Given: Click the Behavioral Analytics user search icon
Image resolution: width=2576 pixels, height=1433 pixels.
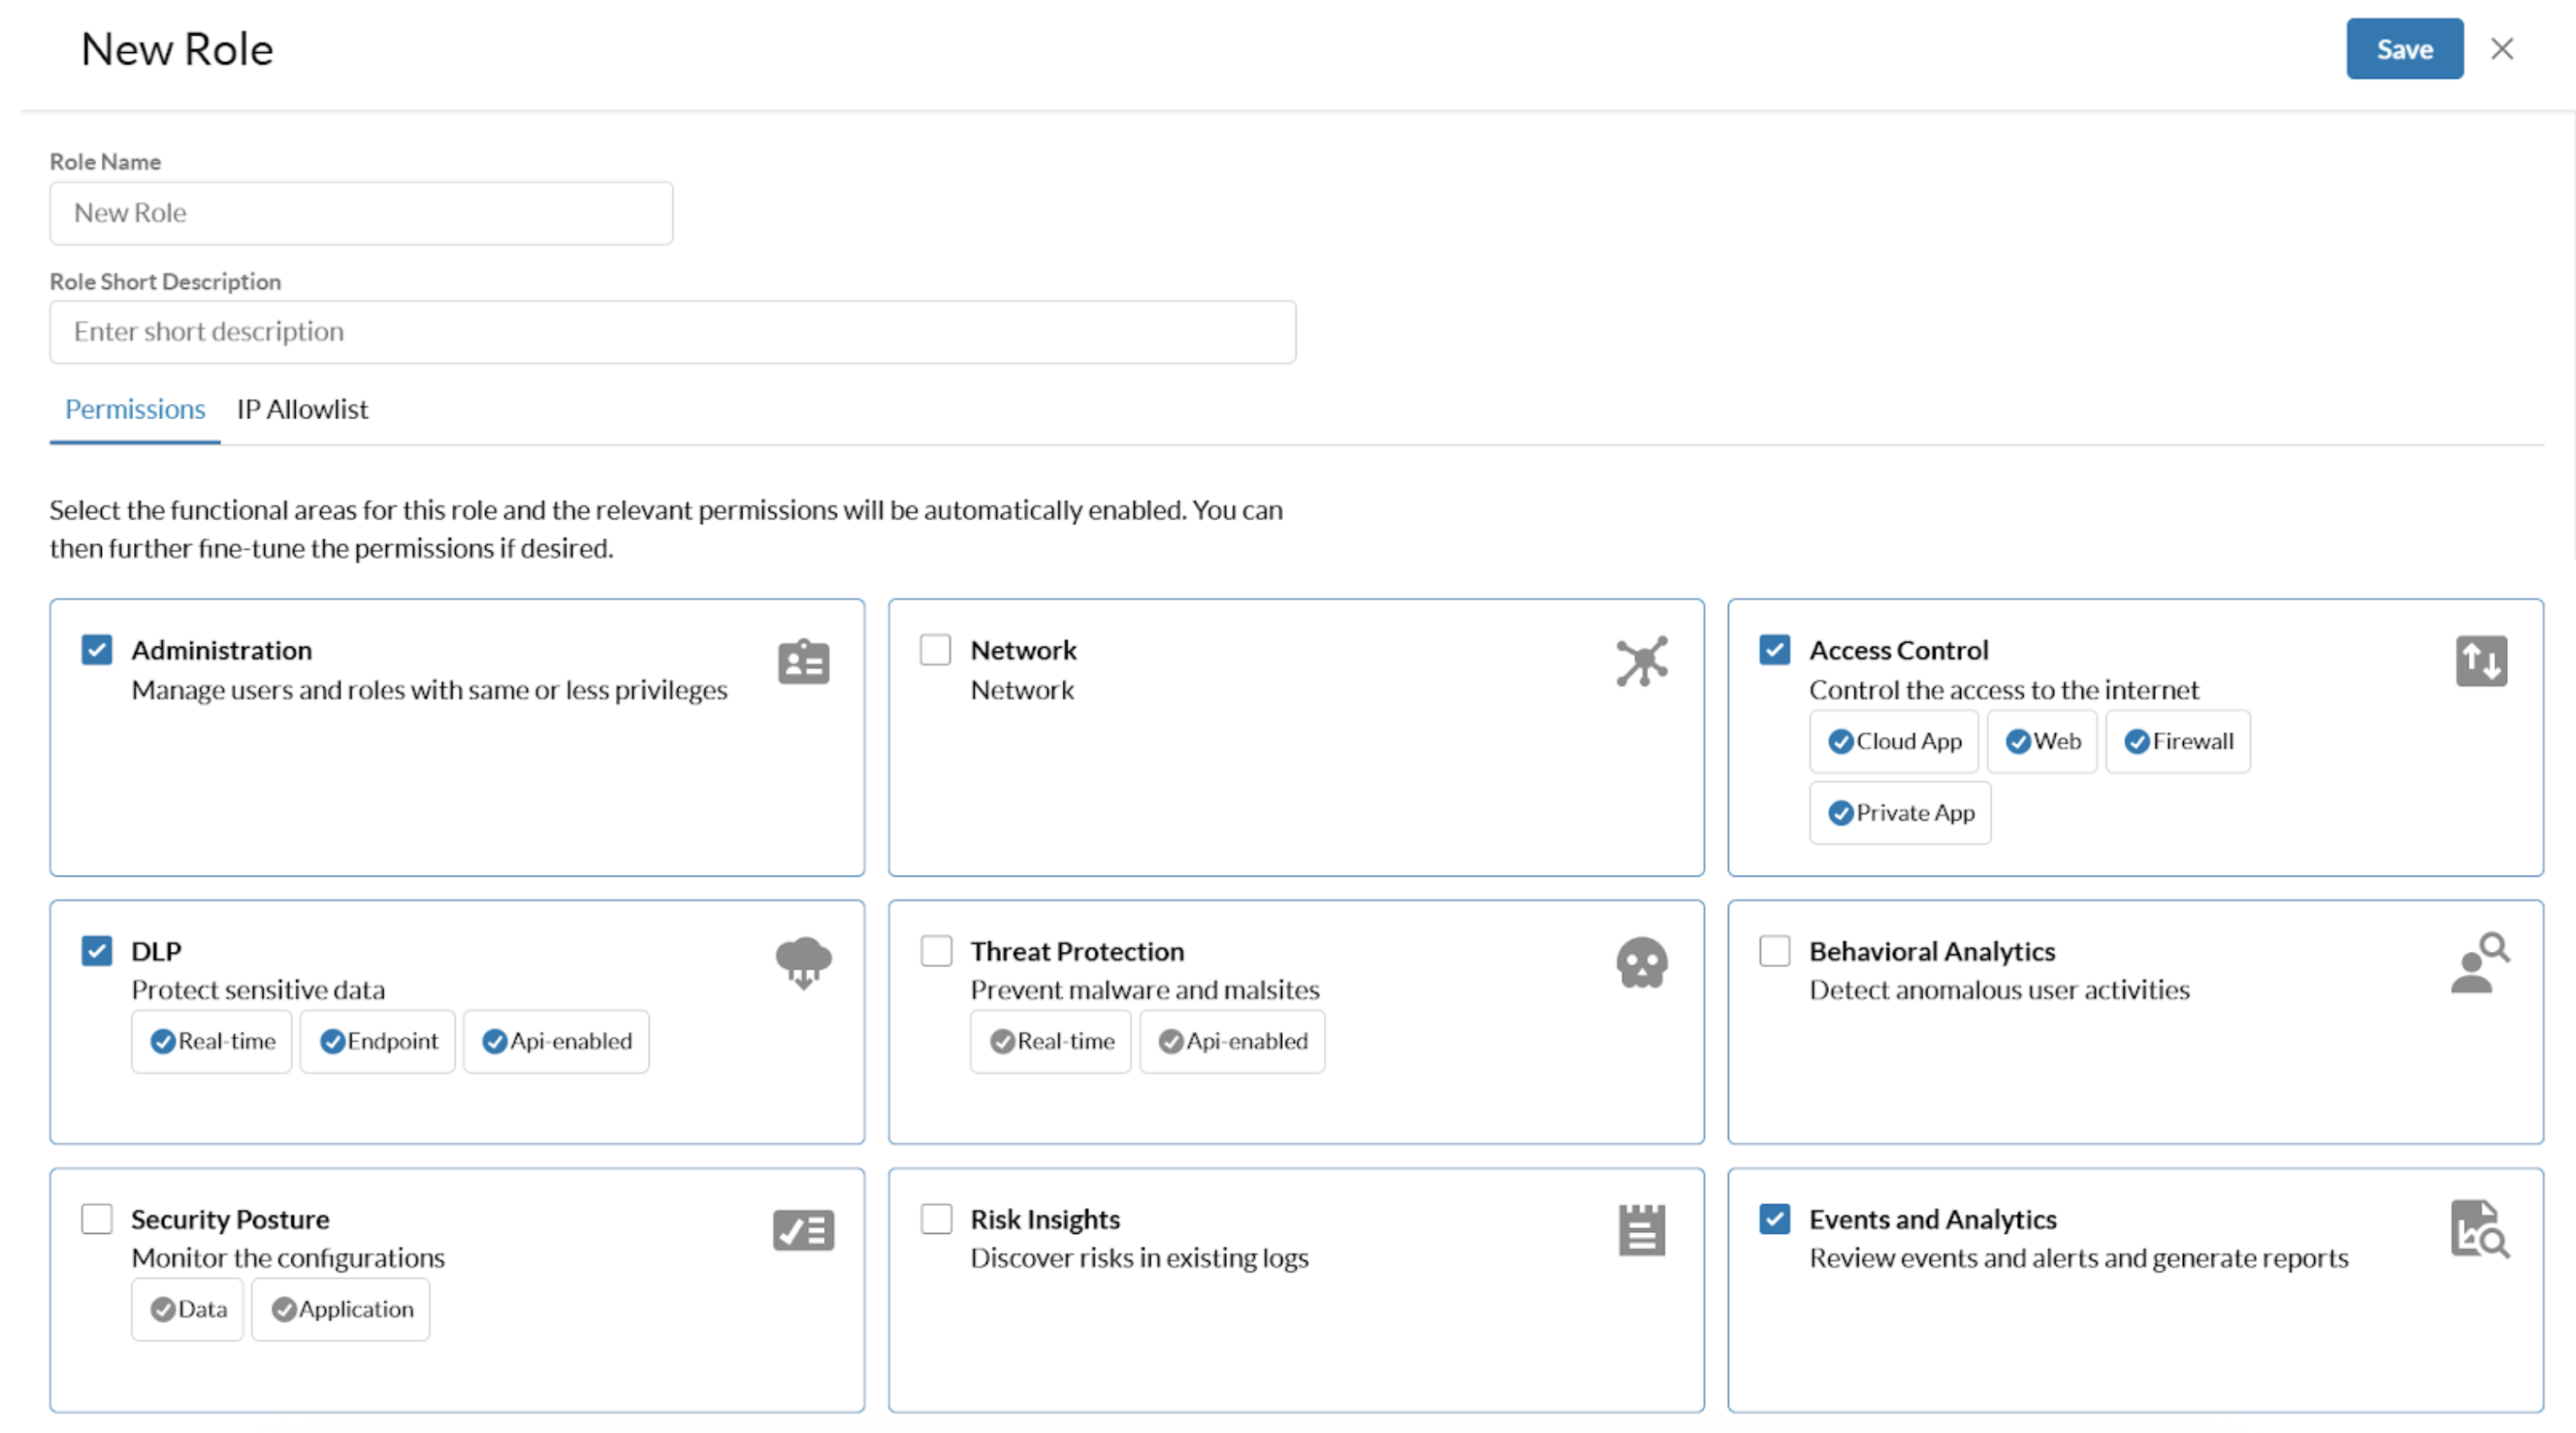Looking at the screenshot, I should pyautogui.click(x=2479, y=962).
